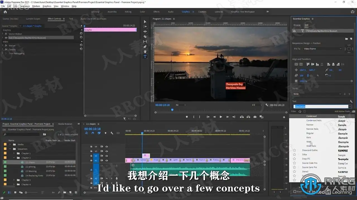This screenshot has width=357, height=200.
Task: Open the Styles None dropdown
Action: (317, 94)
